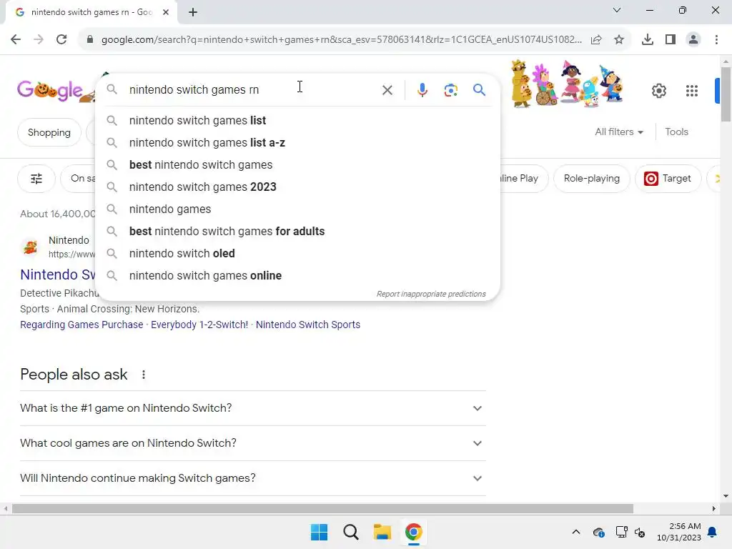Choose suggestion 'nintendo games'

297,209
